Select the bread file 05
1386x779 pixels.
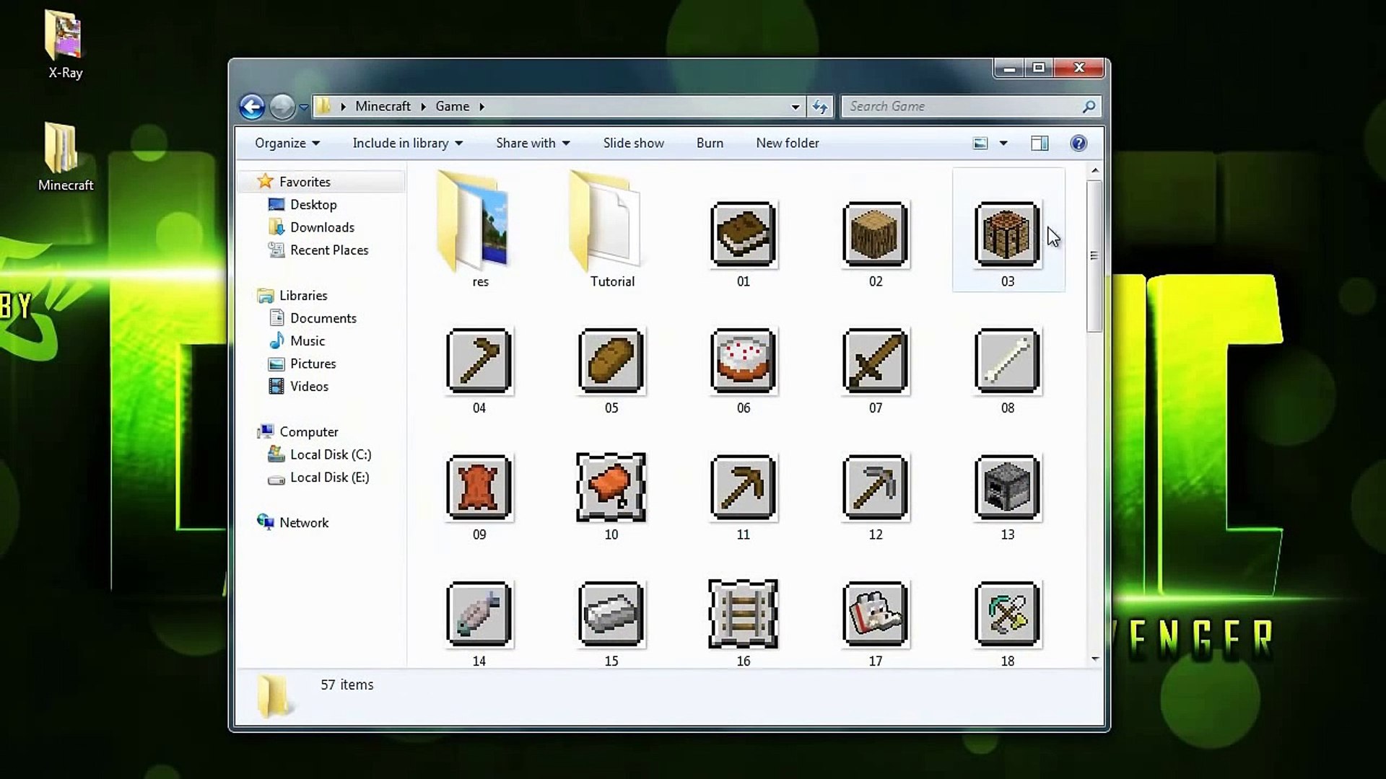[611, 361]
